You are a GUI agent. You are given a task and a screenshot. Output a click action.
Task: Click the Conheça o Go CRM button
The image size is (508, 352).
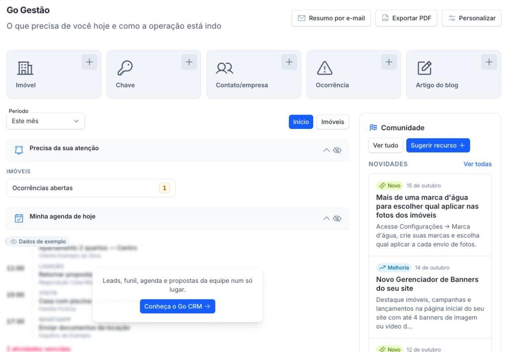pyautogui.click(x=178, y=306)
